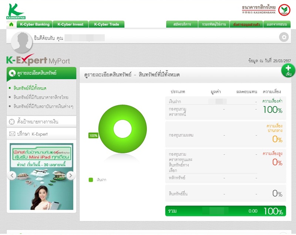Select สินทรัพย์ที่มีกับธนาคารกสิกรไทย in the sidebar

[x=41, y=97]
